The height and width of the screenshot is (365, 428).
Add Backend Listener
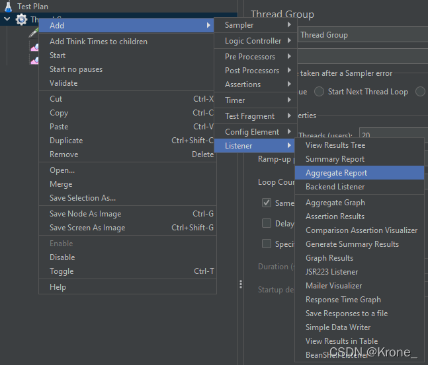[359, 187]
